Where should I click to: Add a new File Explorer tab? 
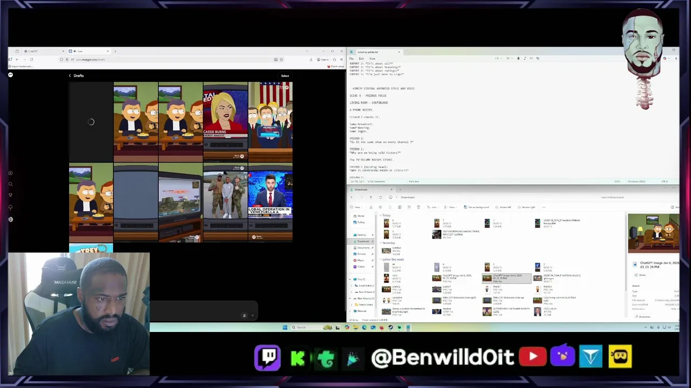click(400, 190)
